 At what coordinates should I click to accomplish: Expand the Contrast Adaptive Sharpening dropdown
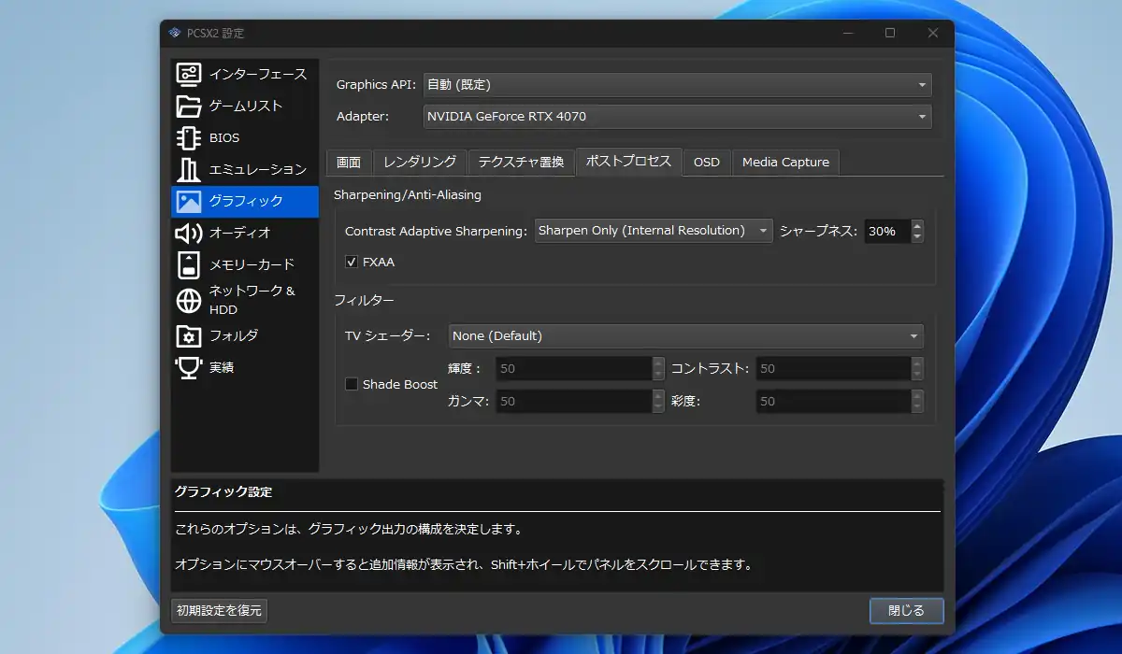654,231
